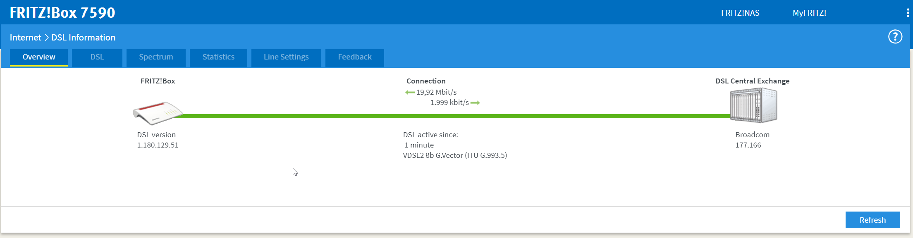
Task: Select the Overview tab
Action: pyautogui.click(x=39, y=57)
